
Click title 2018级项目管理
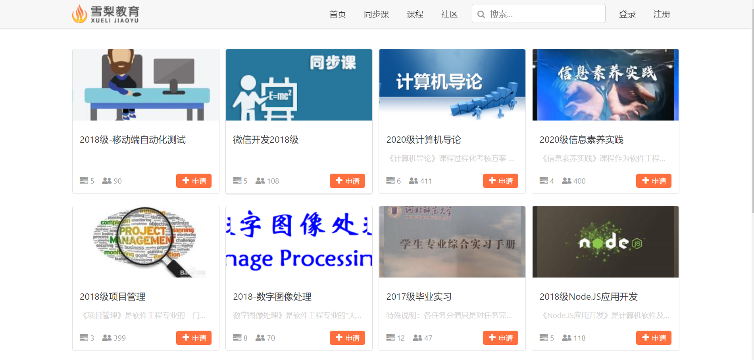(x=112, y=297)
